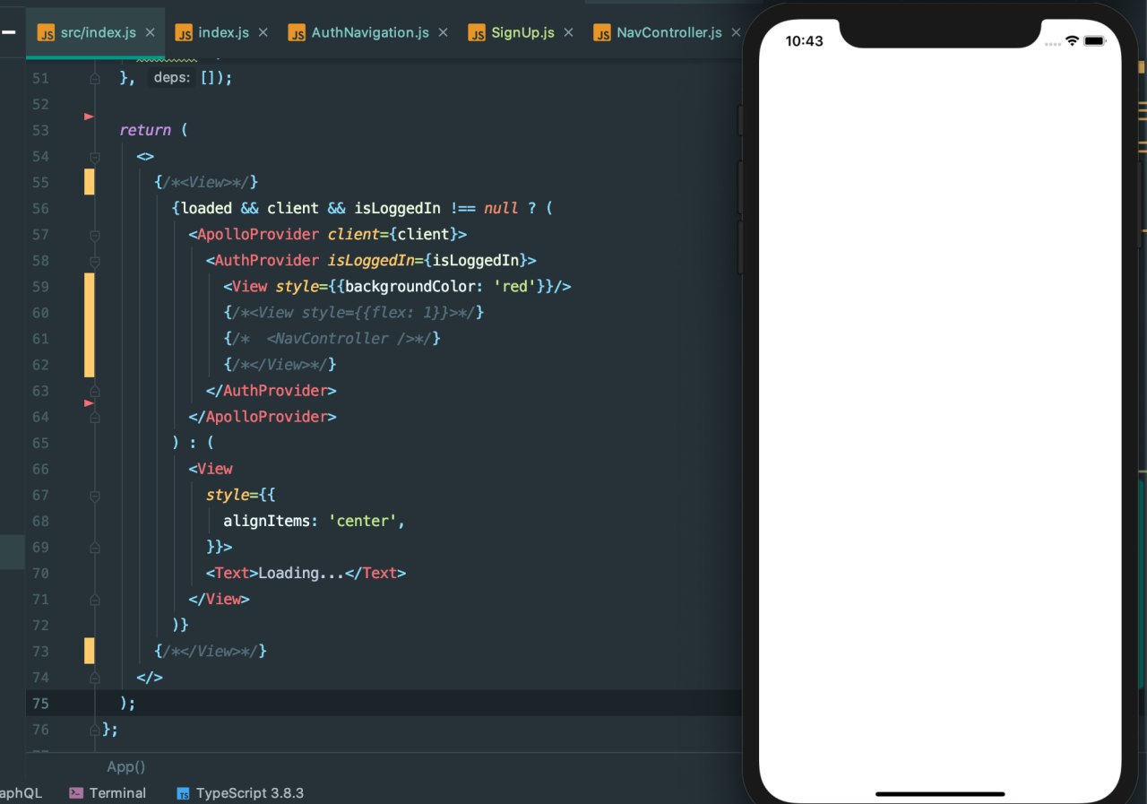Click the TypeScript TS icon in status bar
This screenshot has height=804, width=1147.
click(184, 793)
